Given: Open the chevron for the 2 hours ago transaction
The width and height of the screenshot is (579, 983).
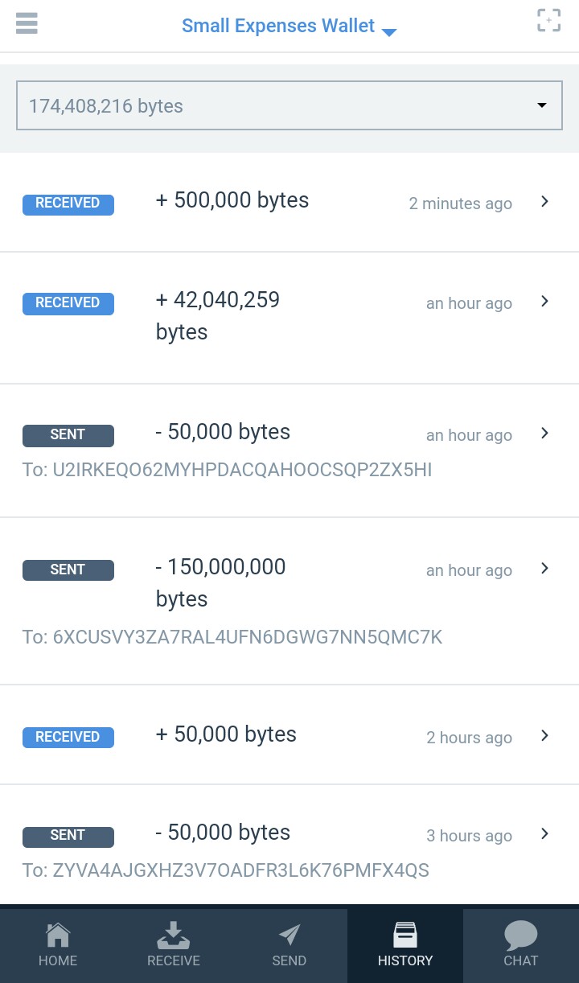Looking at the screenshot, I should (x=544, y=736).
